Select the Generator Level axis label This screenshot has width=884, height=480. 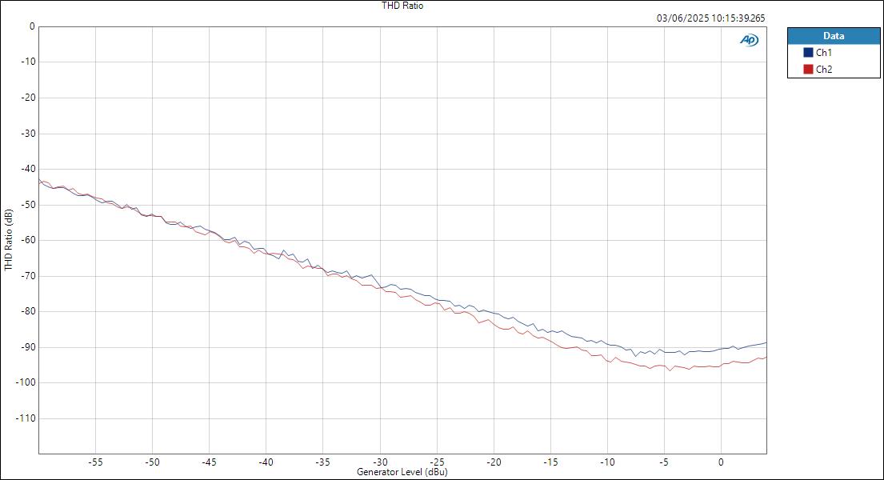click(x=400, y=472)
